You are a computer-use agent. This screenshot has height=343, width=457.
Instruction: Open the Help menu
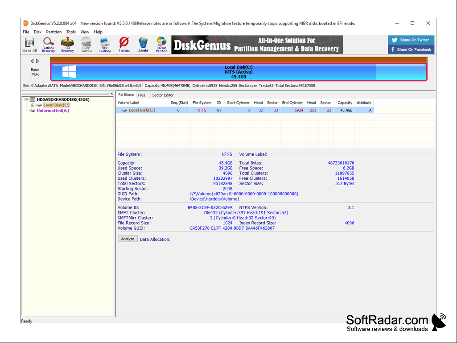98,32
